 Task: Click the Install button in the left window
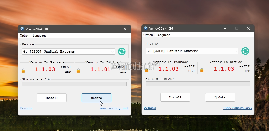[x=52, y=98]
